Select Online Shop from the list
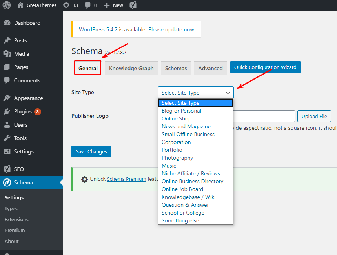The image size is (337, 255). click(177, 118)
